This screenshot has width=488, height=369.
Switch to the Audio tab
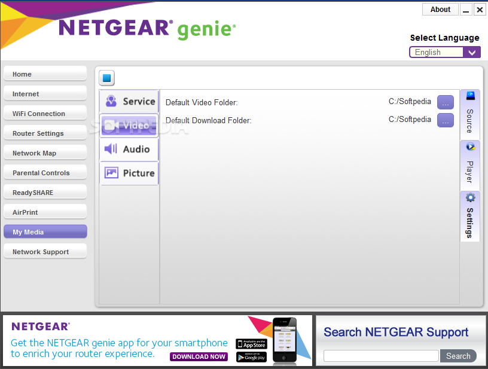pyautogui.click(x=129, y=150)
